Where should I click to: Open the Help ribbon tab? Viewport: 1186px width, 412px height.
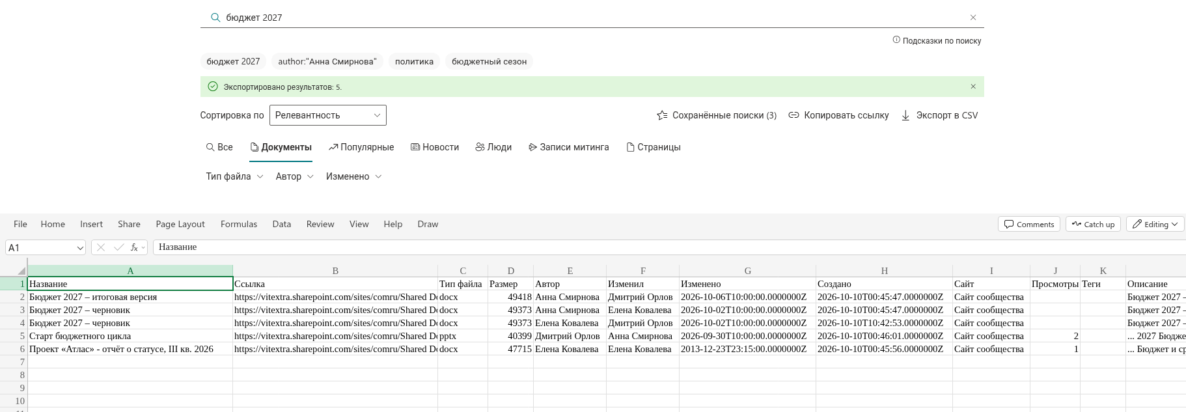(x=393, y=224)
